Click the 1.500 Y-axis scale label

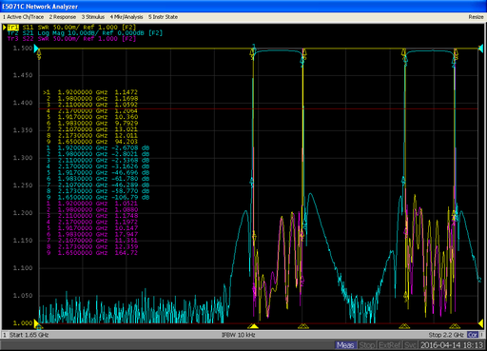[x=23, y=49]
